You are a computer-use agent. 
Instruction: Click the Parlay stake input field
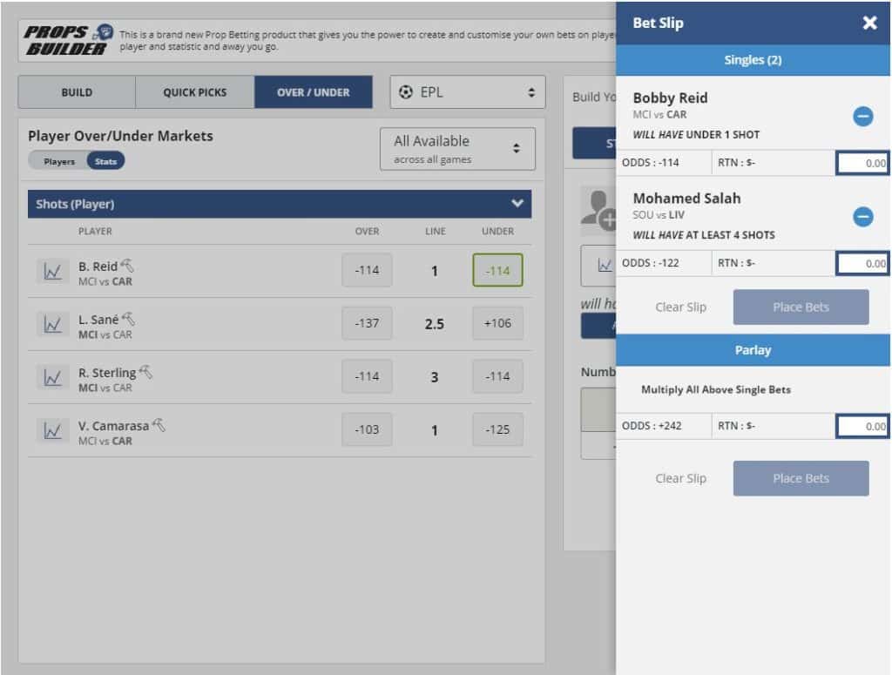tap(862, 426)
